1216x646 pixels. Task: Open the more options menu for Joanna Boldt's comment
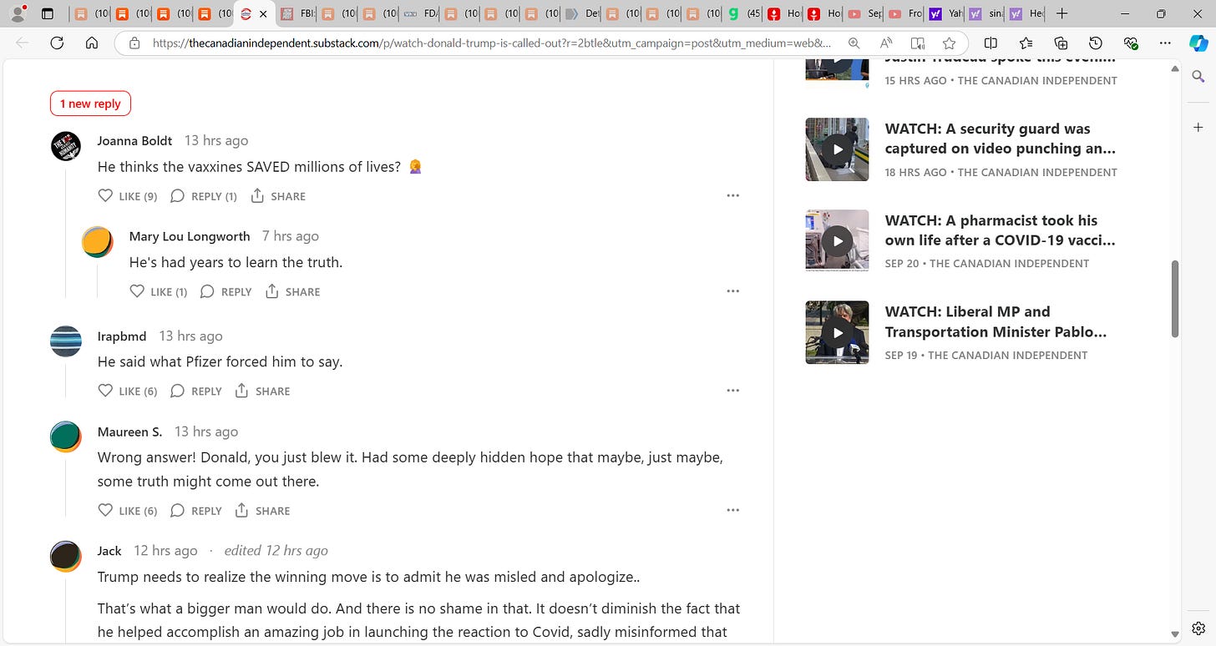click(732, 195)
